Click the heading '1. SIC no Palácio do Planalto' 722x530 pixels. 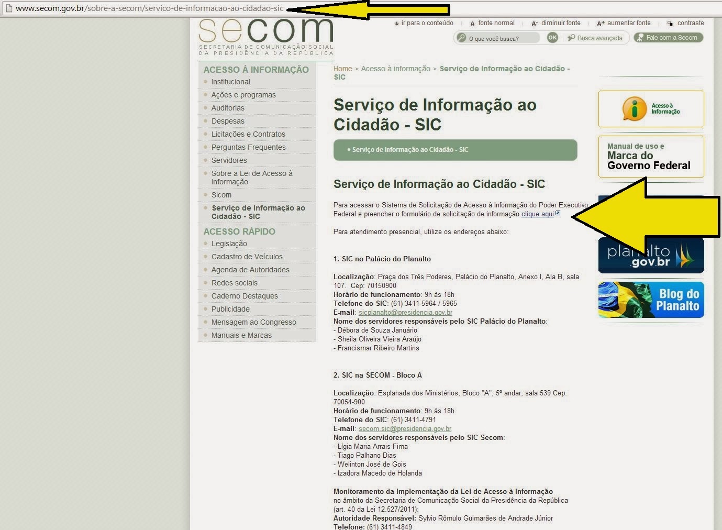tap(382, 259)
